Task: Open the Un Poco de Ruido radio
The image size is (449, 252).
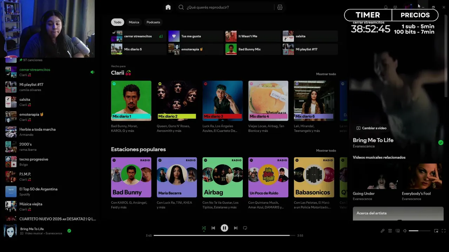Action: pos(268,183)
